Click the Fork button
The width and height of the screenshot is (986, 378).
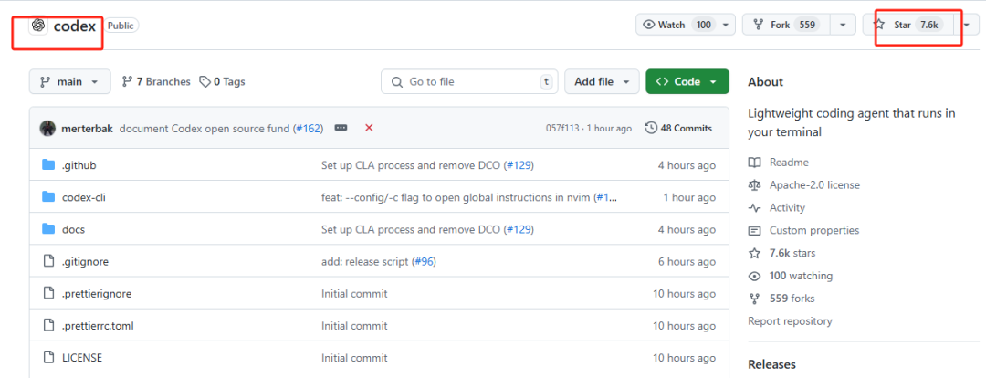[787, 26]
